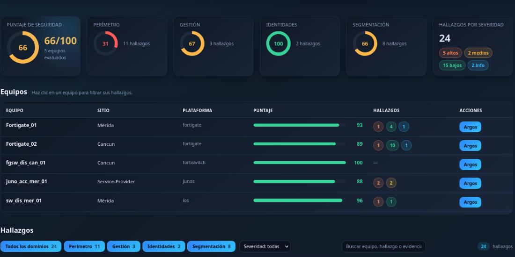Click the 2 hallazgos text in Identidades card
This screenshot has width=515, height=257.
click(308, 43)
